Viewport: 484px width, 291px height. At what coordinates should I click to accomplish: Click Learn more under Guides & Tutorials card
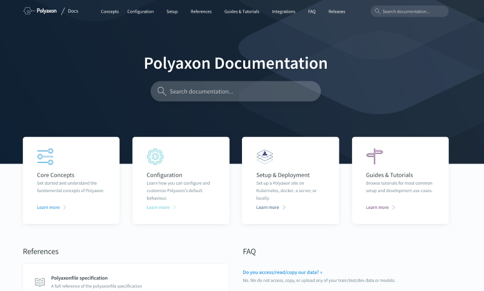[x=377, y=207]
